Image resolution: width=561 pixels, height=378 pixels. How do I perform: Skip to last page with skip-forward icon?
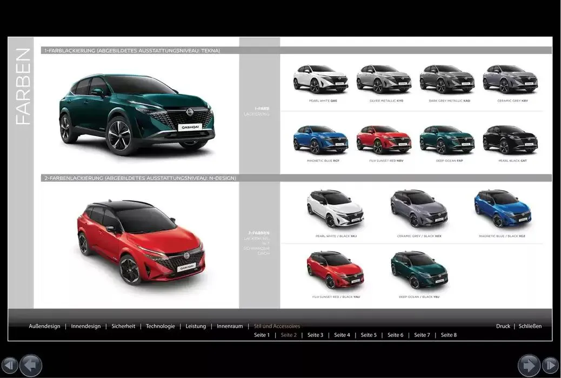click(x=550, y=365)
